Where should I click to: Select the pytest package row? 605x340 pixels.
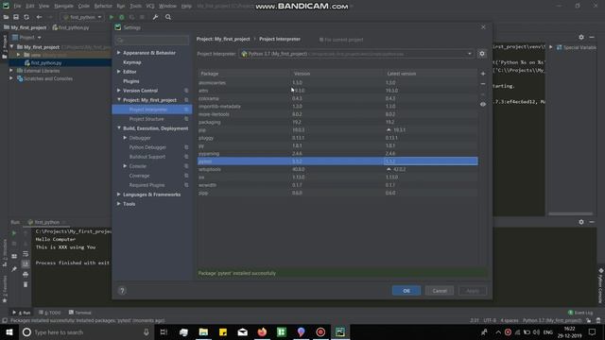[337, 161]
